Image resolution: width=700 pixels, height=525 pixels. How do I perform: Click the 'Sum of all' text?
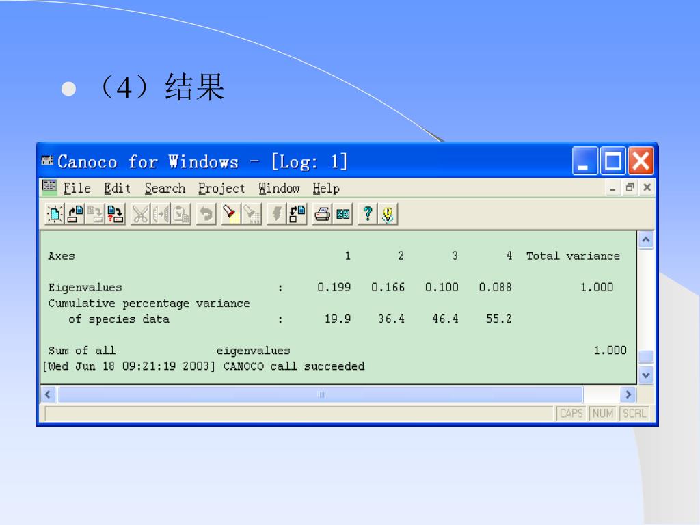82,351
